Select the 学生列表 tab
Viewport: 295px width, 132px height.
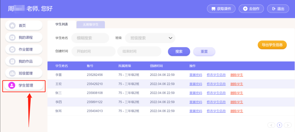[x=62, y=24]
